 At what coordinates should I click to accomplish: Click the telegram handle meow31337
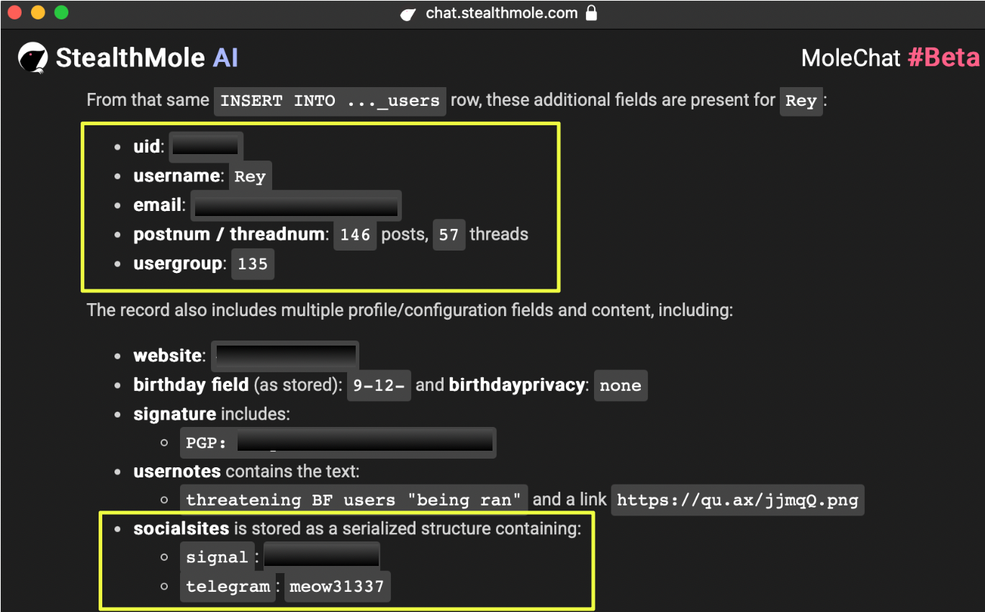point(336,587)
